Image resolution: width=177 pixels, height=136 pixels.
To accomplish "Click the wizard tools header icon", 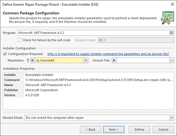I will (x=167, y=18).
